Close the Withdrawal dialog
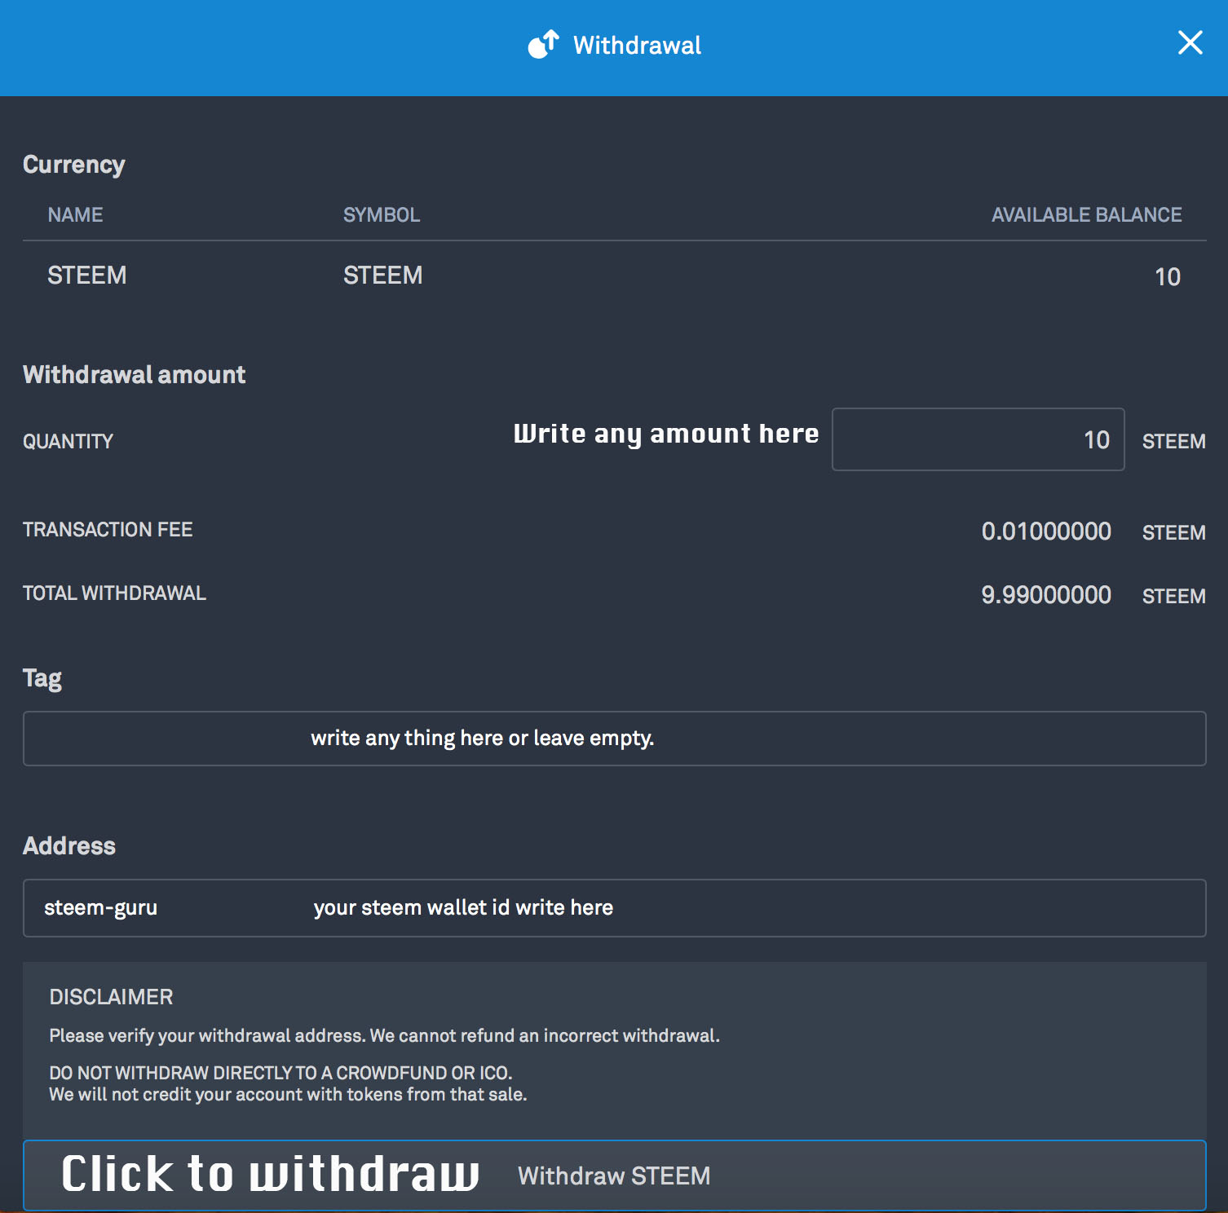Screen dimensions: 1228x1213 [x=1190, y=42]
